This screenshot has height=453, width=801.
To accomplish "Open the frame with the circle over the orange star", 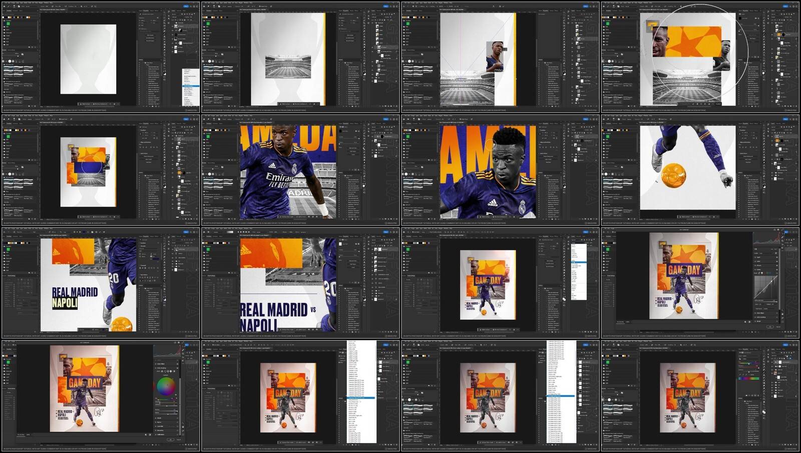I will (700, 57).
